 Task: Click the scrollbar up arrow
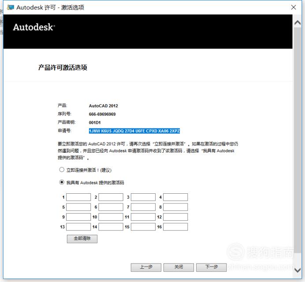coord(298,23)
